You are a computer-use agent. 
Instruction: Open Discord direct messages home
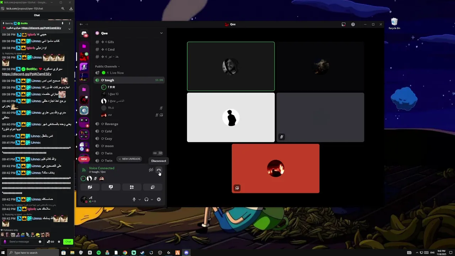coord(84,33)
